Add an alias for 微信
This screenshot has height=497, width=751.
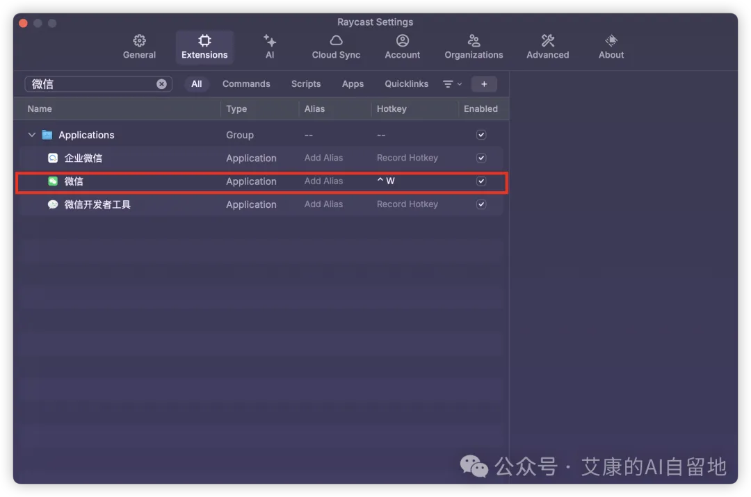tap(323, 181)
